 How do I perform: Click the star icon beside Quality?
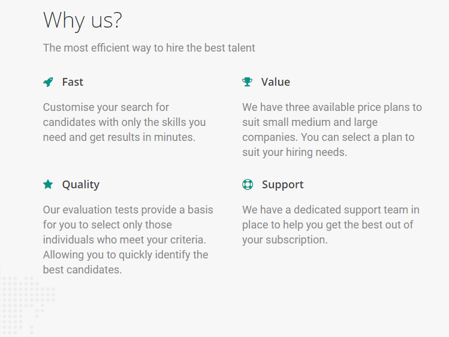[48, 185]
